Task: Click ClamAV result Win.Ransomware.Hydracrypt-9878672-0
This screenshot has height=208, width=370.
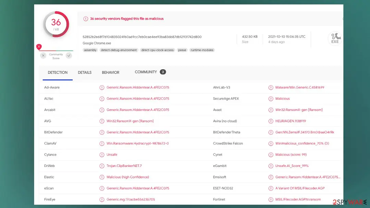Action: click(x=138, y=143)
